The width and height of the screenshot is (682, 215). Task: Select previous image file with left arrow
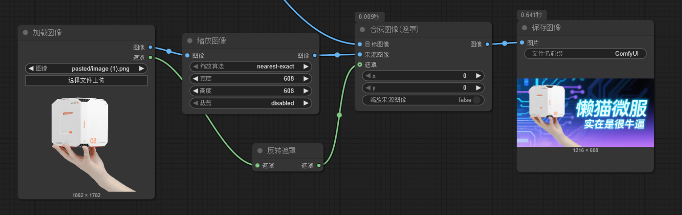pyautogui.click(x=31, y=69)
